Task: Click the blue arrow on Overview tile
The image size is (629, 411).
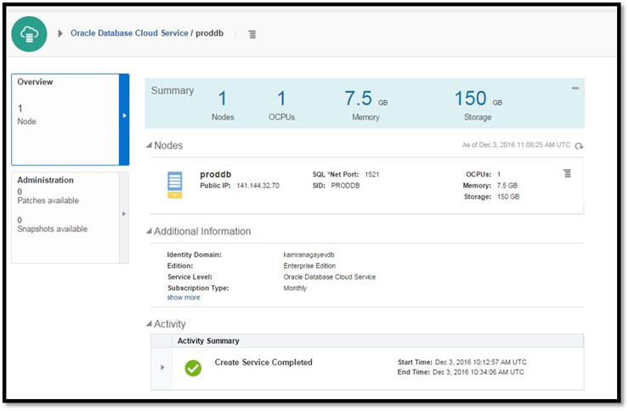Action: click(124, 116)
